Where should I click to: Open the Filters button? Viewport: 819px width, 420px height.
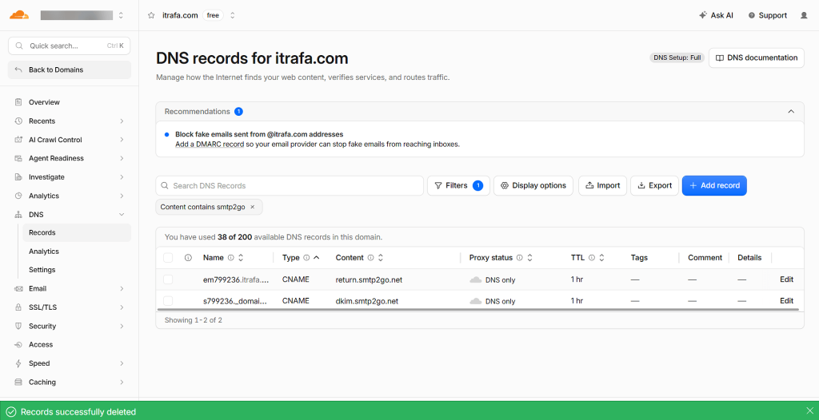(458, 186)
